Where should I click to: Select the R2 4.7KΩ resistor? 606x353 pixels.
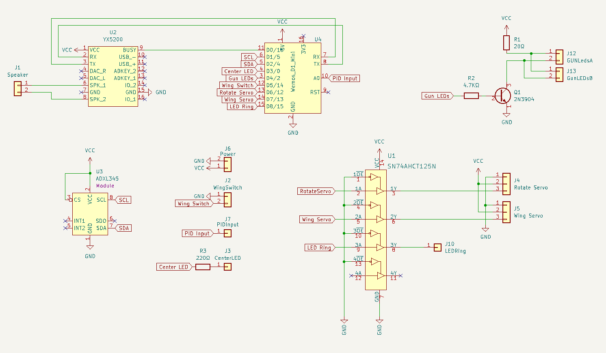(471, 96)
